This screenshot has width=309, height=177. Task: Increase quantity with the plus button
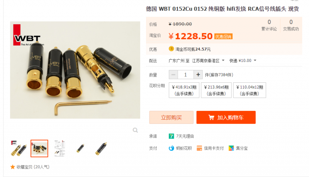coord(198,75)
